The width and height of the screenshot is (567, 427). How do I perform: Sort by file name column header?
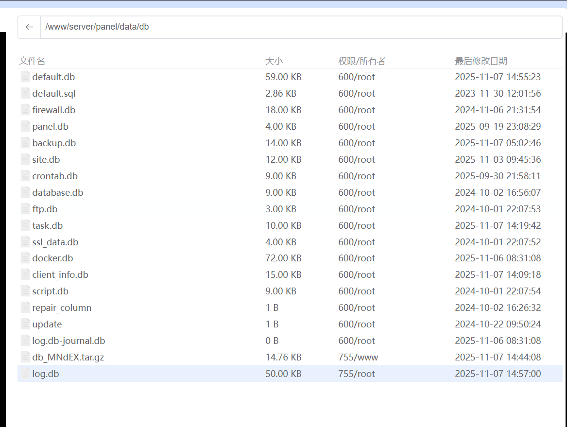point(32,61)
